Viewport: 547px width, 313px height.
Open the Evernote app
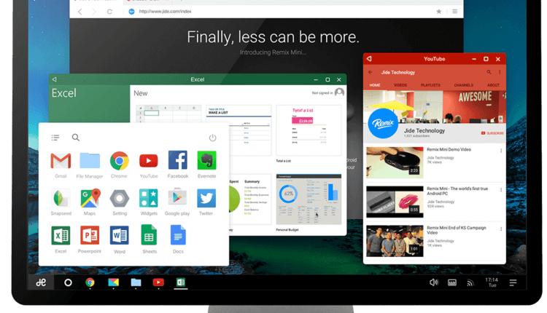click(206, 161)
